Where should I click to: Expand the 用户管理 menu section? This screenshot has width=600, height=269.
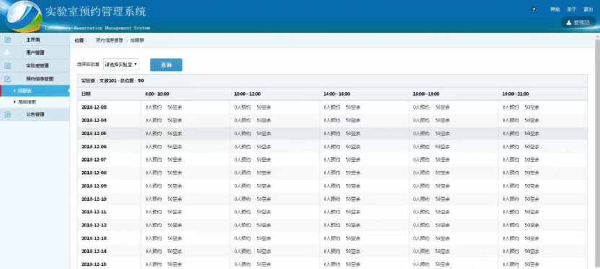(35, 52)
